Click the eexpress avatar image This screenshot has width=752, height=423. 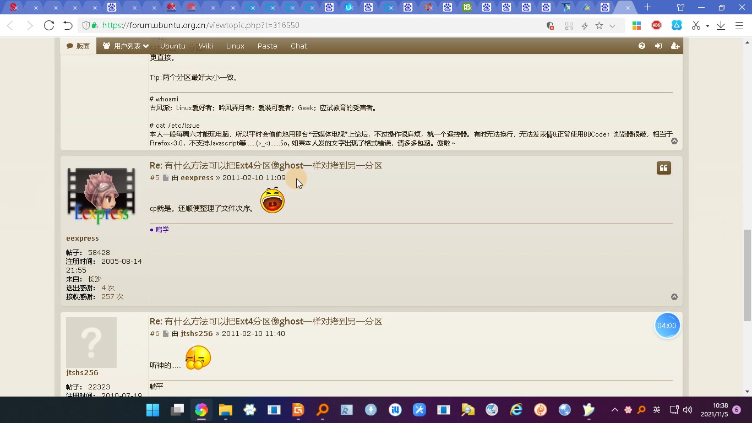101,196
